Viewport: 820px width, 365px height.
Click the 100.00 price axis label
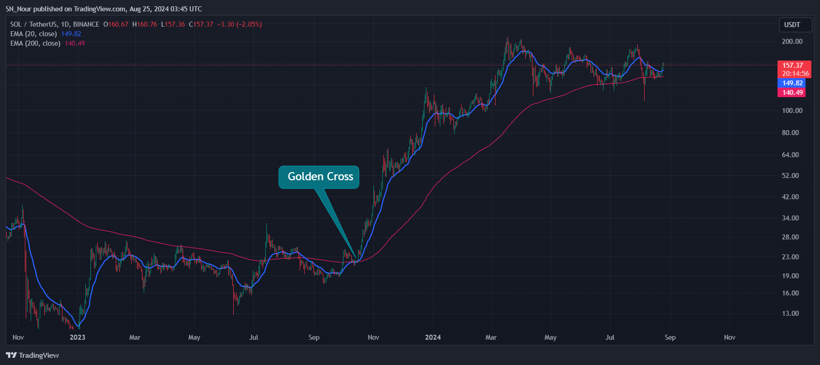click(792, 111)
